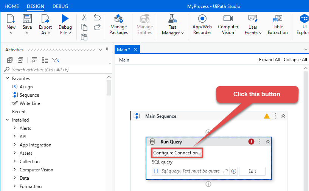Open Computer Vision recorder

228,25
